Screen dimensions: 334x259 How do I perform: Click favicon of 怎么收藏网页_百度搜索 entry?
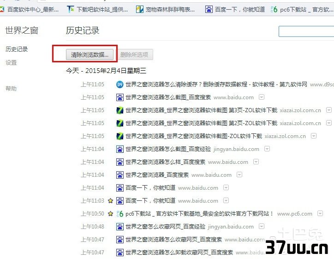point(119,240)
